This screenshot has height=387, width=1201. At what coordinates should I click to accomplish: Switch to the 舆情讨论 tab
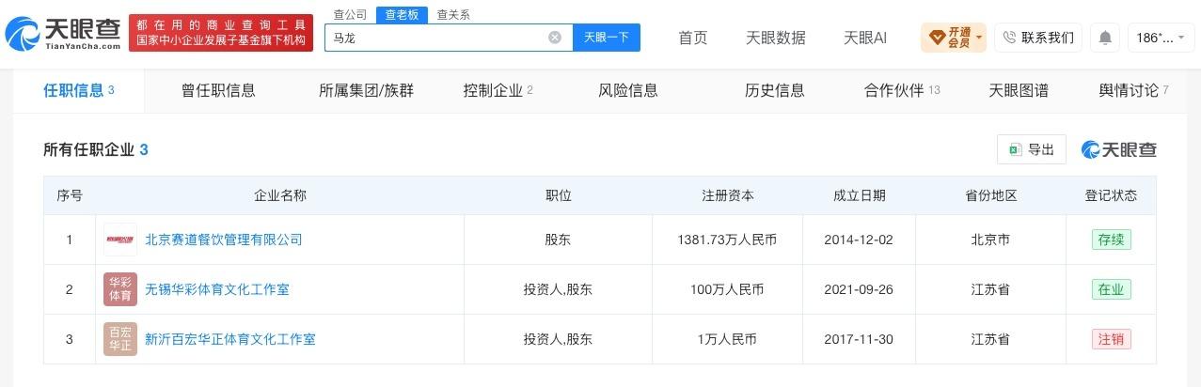(1133, 90)
